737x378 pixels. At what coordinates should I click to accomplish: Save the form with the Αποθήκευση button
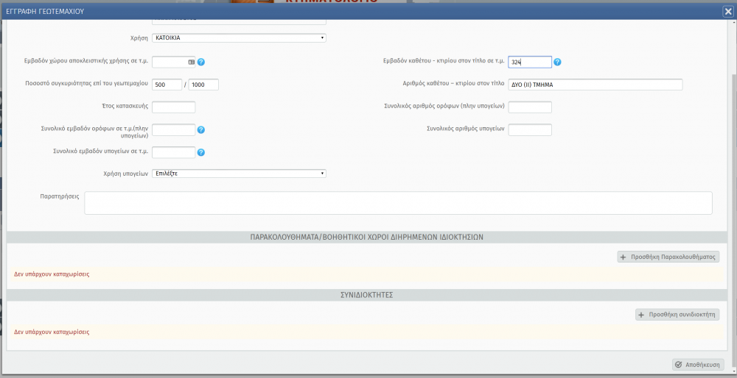point(698,364)
